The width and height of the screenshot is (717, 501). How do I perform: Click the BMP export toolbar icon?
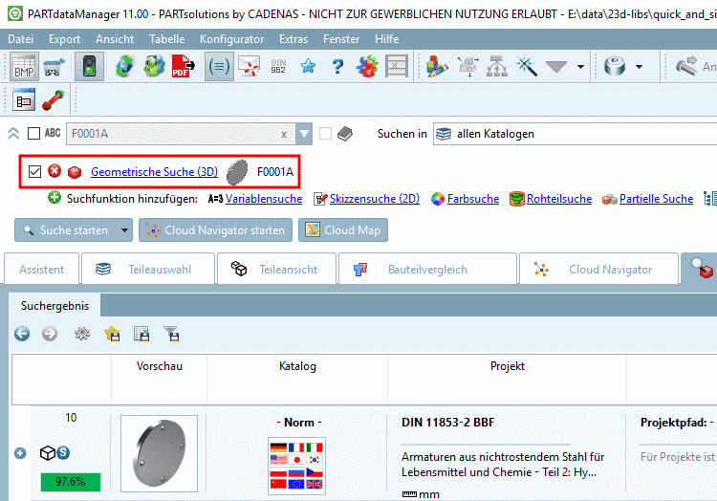click(x=24, y=67)
